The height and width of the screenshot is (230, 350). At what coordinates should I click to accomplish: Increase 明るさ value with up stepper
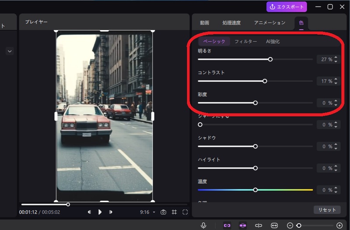[336, 57]
